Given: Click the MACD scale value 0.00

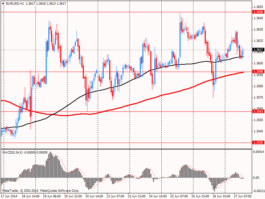Looking at the screenshot, I should [256, 178].
